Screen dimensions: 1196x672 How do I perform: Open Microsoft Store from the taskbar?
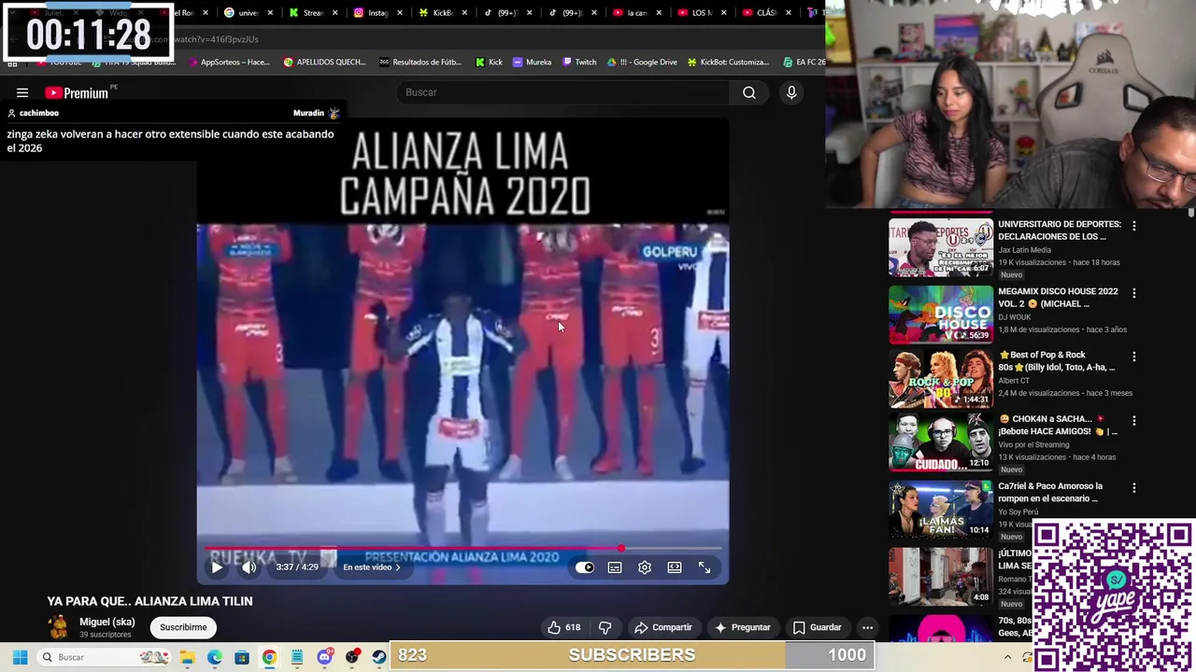click(241, 657)
